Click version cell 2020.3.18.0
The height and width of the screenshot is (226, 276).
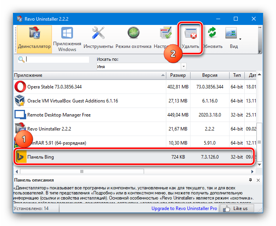coord(210,115)
